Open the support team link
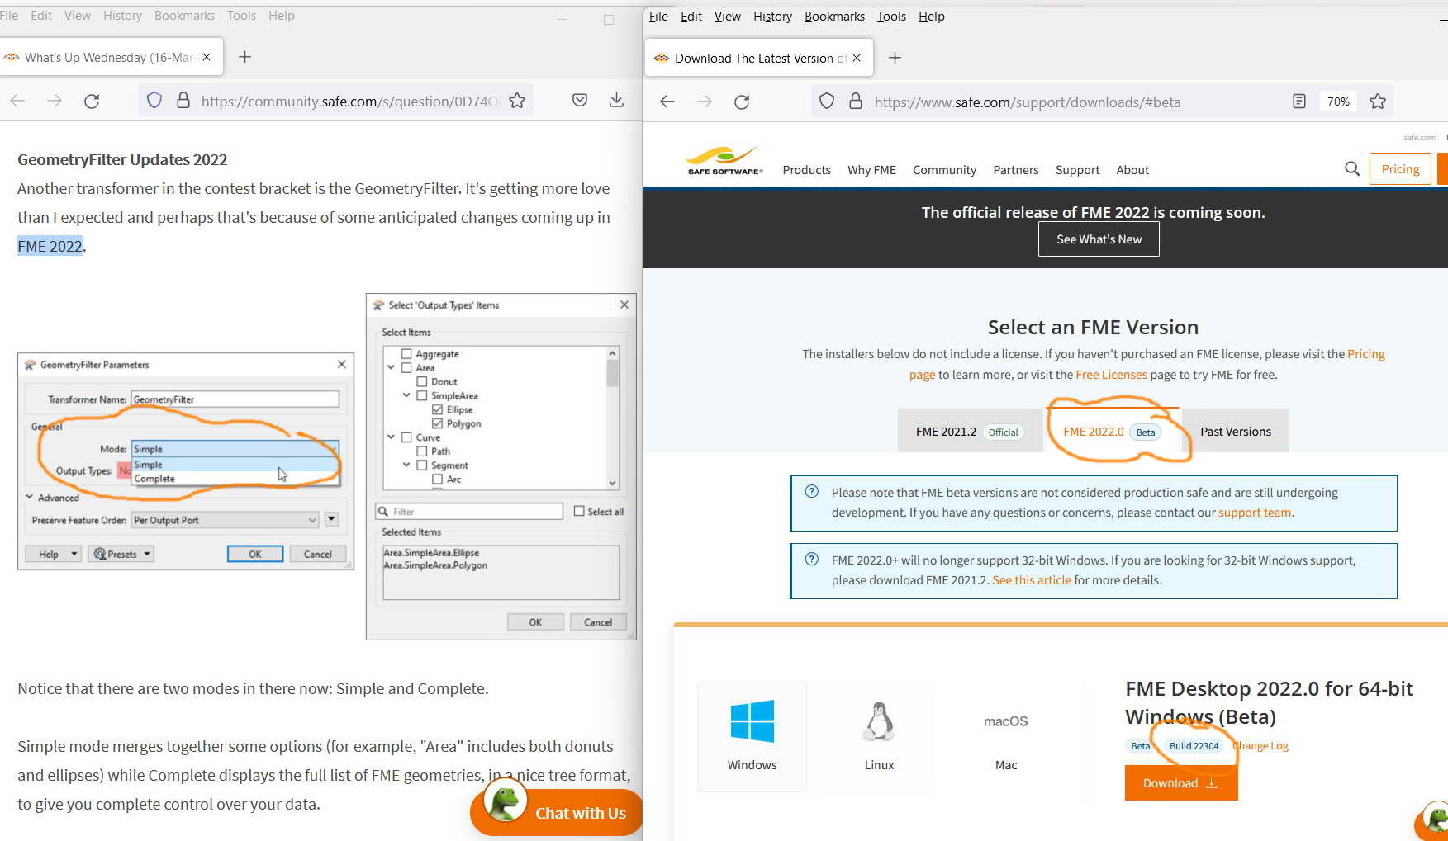 click(x=1254, y=513)
